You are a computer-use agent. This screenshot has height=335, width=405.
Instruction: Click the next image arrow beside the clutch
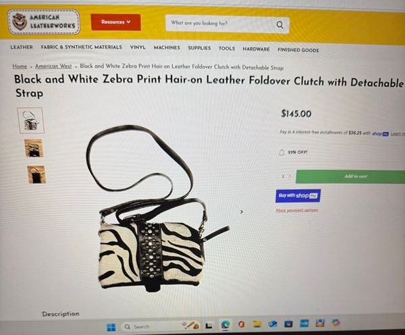(242, 211)
